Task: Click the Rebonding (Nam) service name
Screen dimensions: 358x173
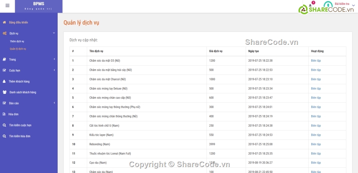Action: coord(101,144)
